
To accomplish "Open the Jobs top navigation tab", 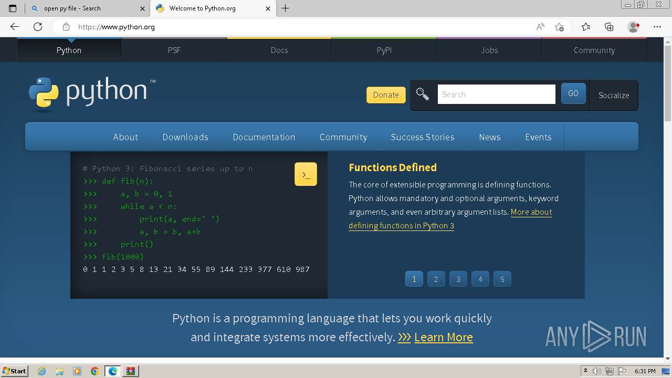I will [489, 50].
